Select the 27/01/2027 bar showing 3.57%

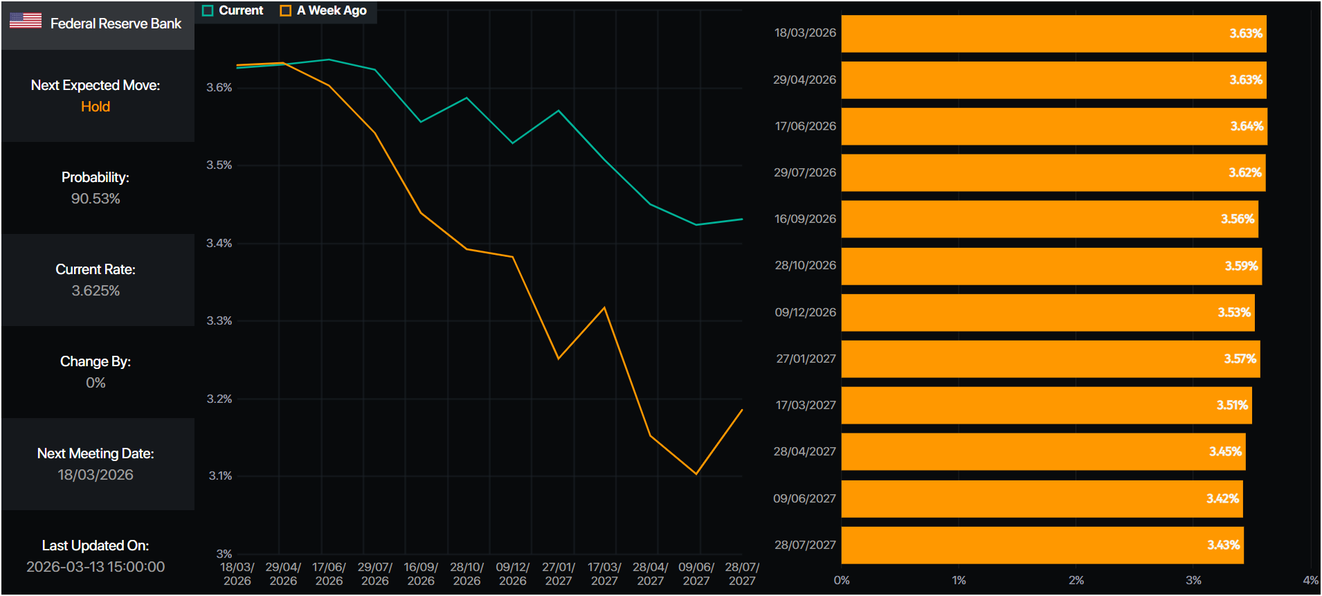click(1050, 359)
